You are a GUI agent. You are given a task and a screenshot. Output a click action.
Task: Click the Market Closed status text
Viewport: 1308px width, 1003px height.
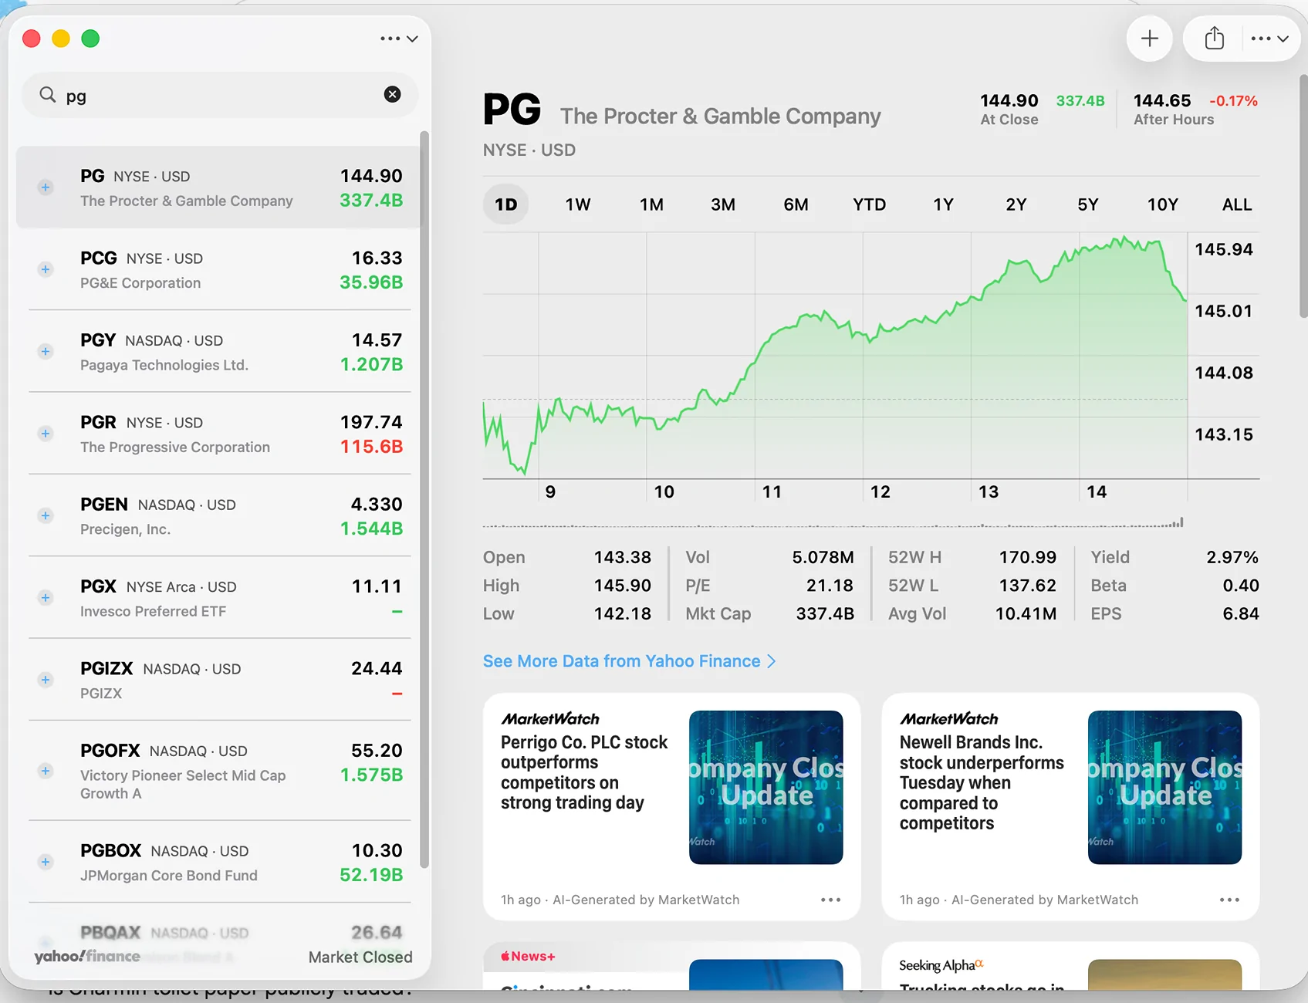point(360,957)
